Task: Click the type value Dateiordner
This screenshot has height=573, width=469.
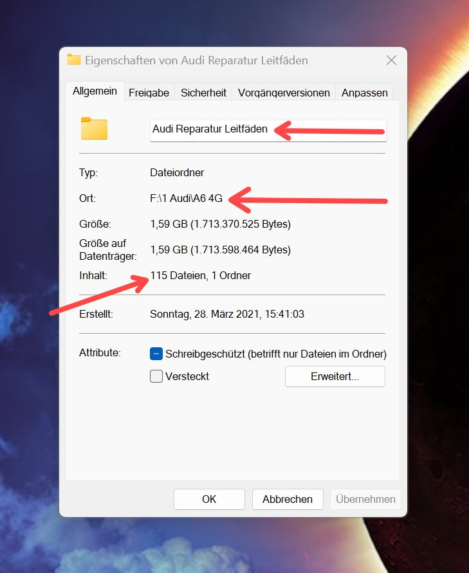Action: pos(177,172)
